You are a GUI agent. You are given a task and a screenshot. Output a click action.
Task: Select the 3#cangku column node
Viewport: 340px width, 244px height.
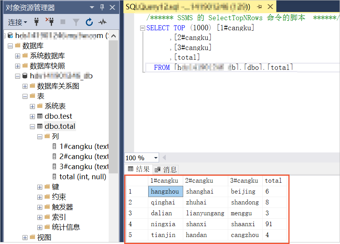(84, 167)
